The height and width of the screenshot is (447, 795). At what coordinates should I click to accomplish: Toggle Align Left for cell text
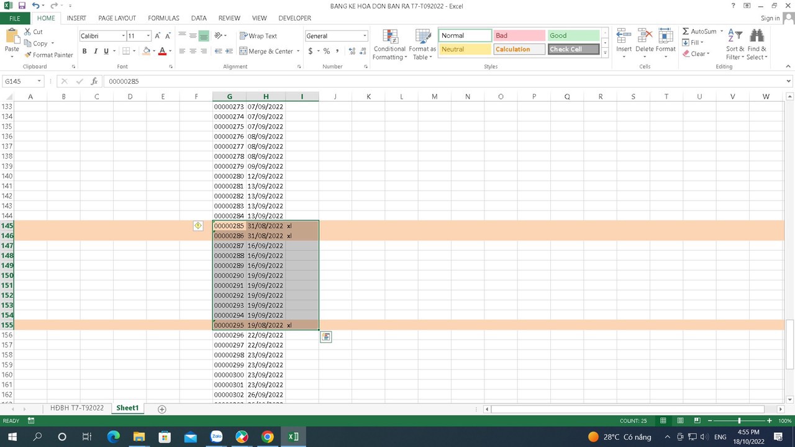tap(182, 52)
